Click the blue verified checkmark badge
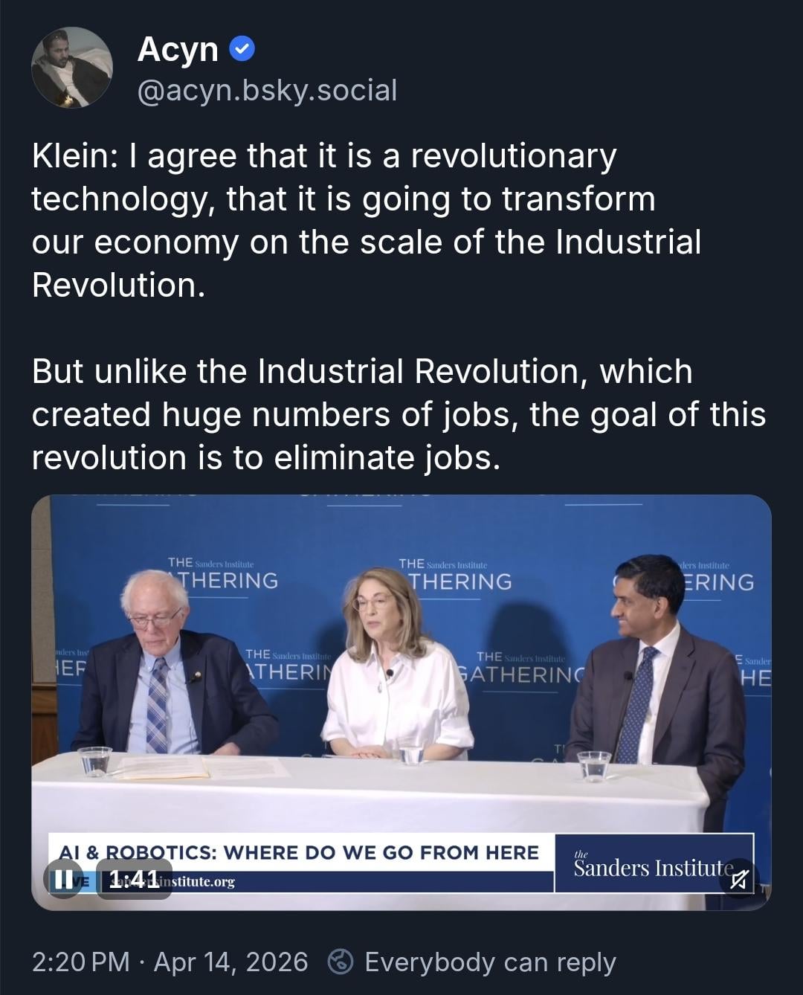 click(242, 50)
